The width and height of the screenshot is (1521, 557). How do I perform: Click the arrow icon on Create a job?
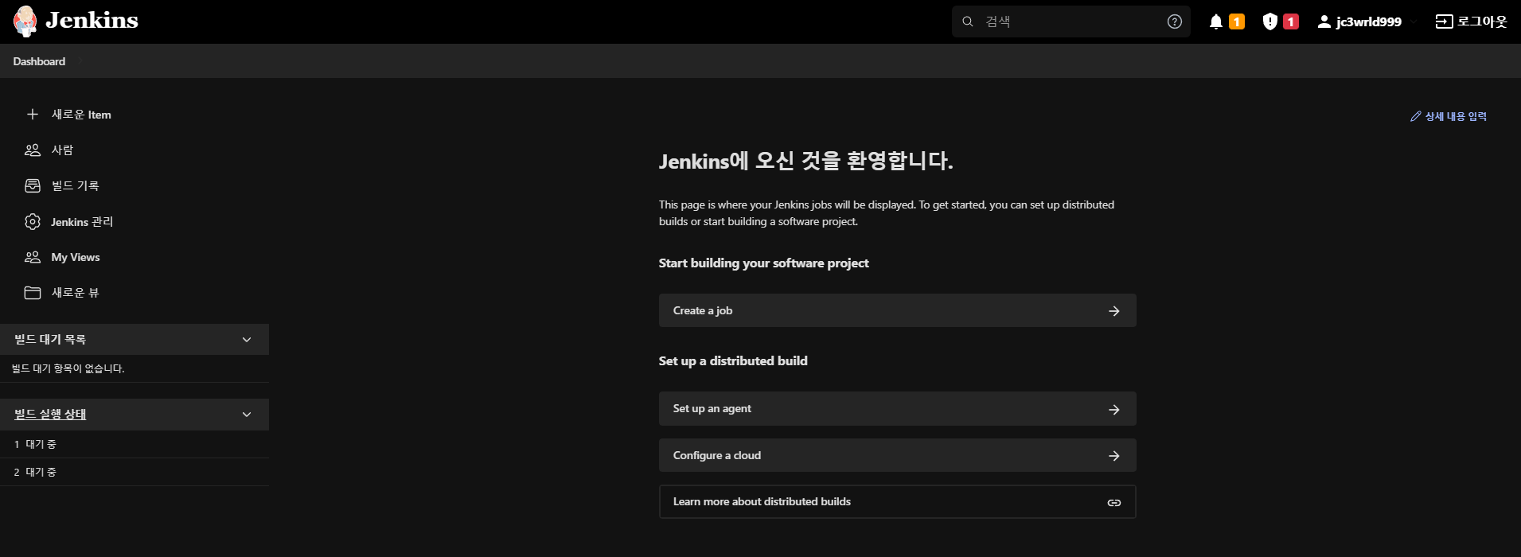pyautogui.click(x=1114, y=311)
